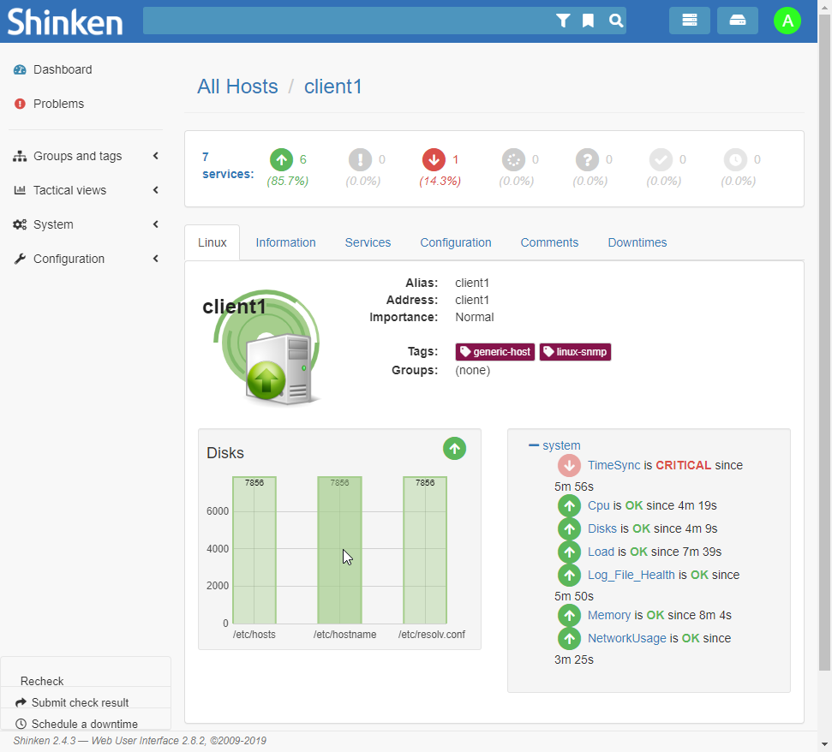Image resolution: width=832 pixels, height=752 pixels.
Task: Collapse the system services tree
Action: 534,445
